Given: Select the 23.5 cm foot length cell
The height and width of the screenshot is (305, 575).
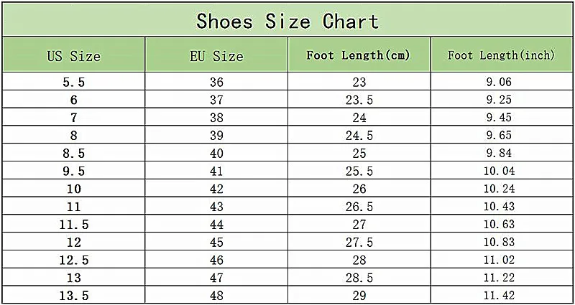Looking at the screenshot, I should 359,100.
